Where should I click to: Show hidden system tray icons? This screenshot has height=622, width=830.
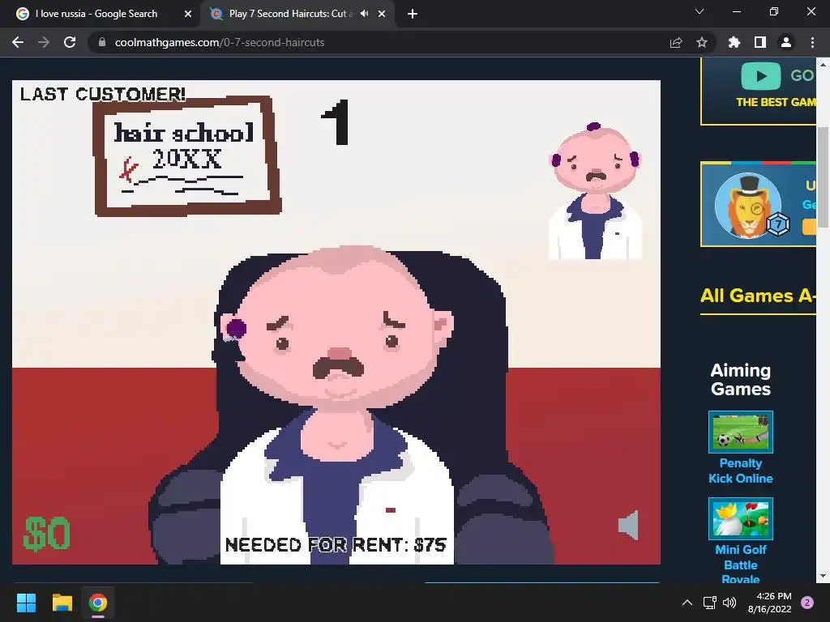click(x=687, y=603)
